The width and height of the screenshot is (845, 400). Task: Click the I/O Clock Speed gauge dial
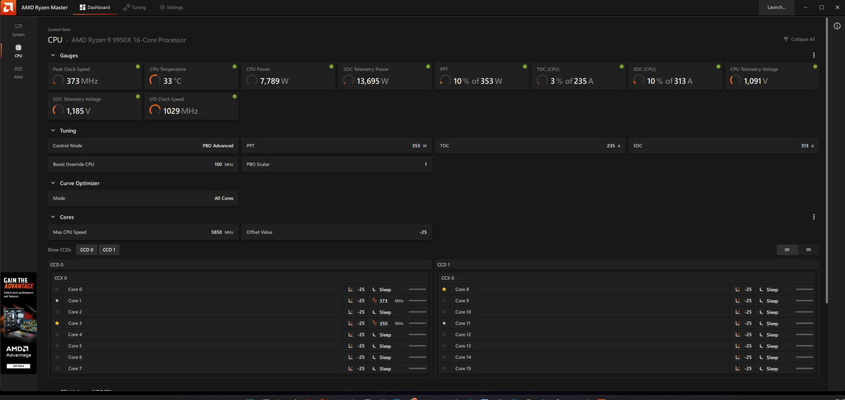(x=155, y=110)
